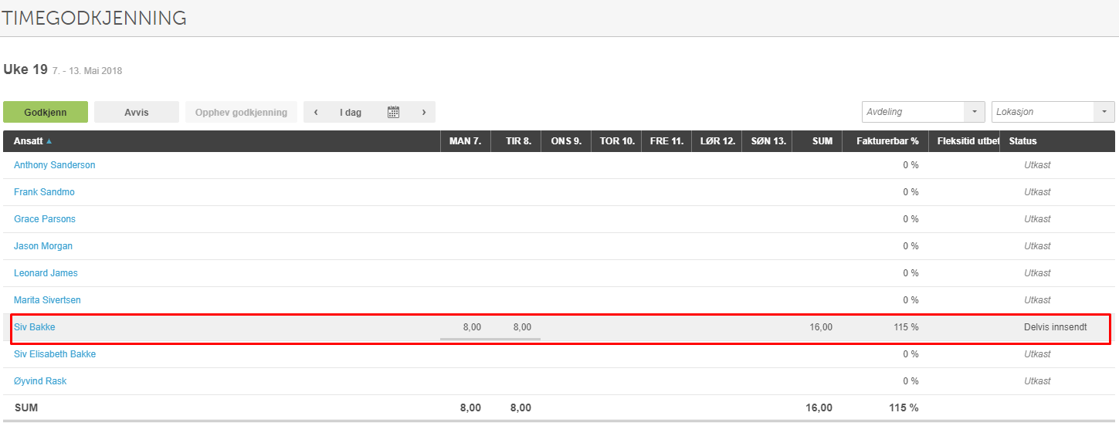1119x426 pixels.
Task: Jump to current week with I dag
Action: [x=351, y=112]
